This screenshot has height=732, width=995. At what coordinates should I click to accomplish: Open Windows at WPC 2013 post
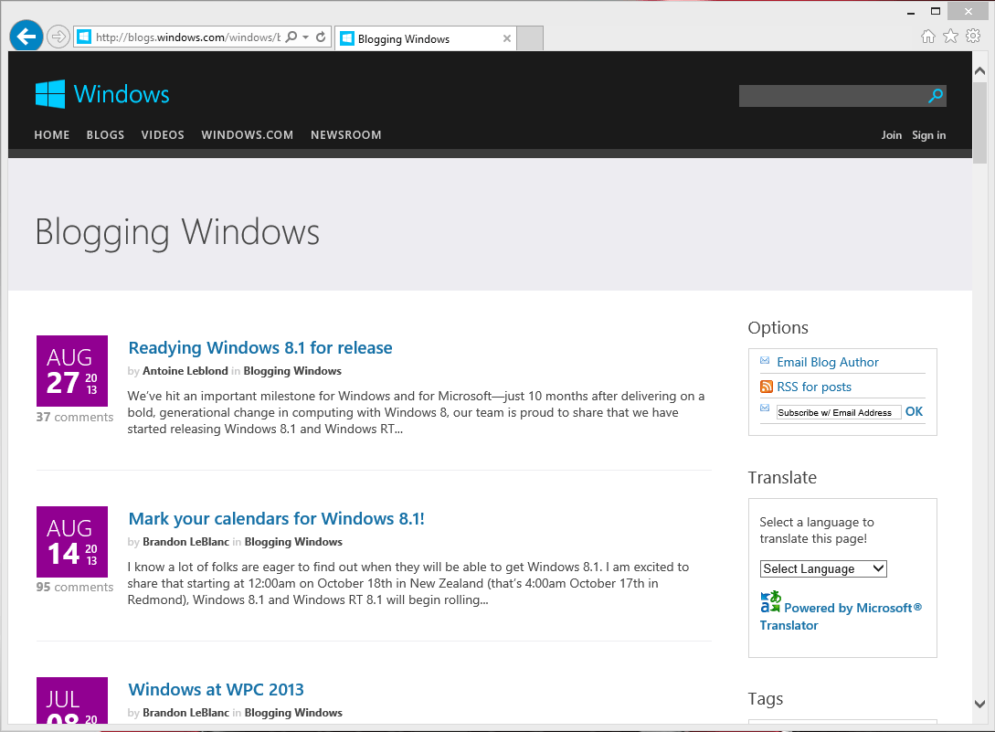click(216, 689)
